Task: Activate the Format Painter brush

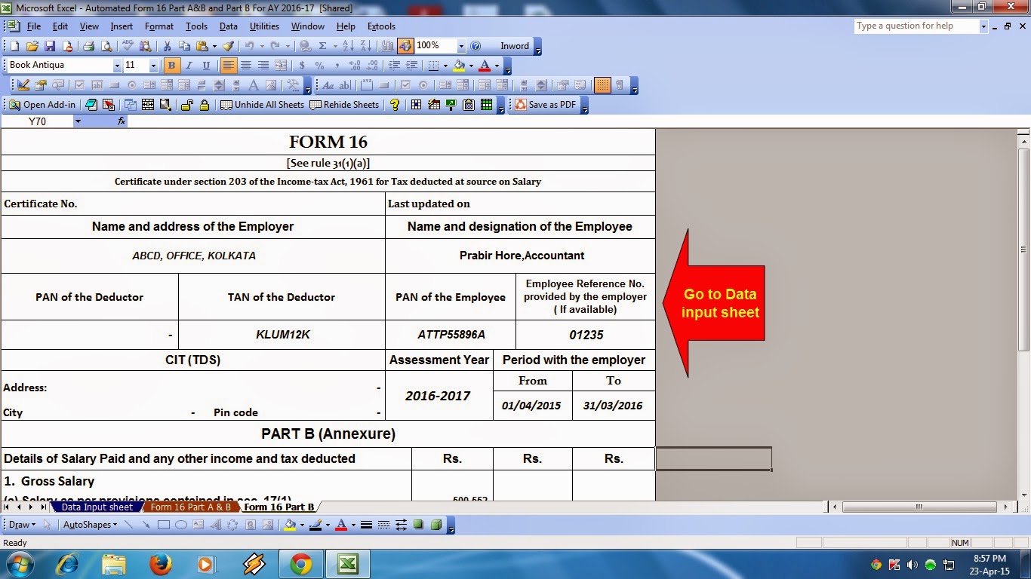Action: [x=229, y=46]
